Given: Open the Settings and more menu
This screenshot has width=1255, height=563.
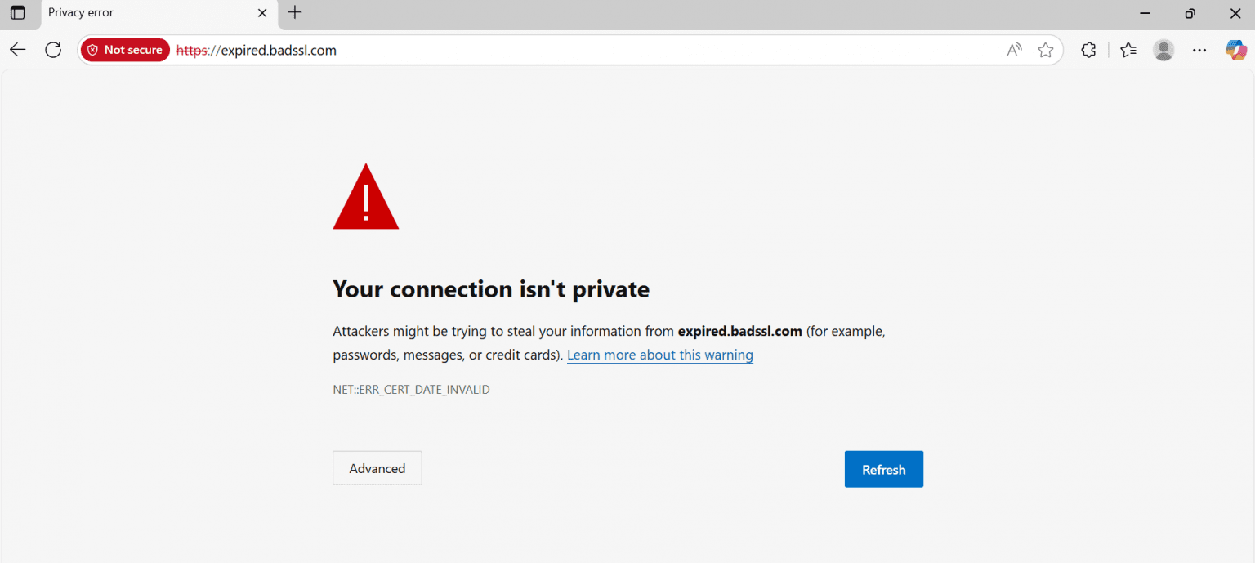Looking at the screenshot, I should [x=1199, y=50].
